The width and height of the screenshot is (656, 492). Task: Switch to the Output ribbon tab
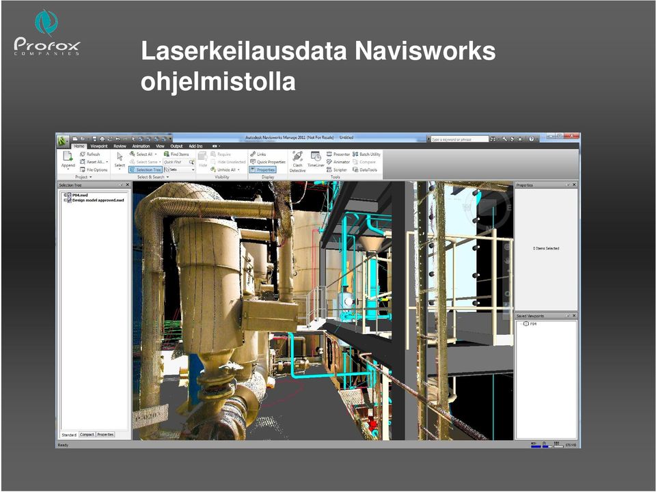click(x=176, y=146)
